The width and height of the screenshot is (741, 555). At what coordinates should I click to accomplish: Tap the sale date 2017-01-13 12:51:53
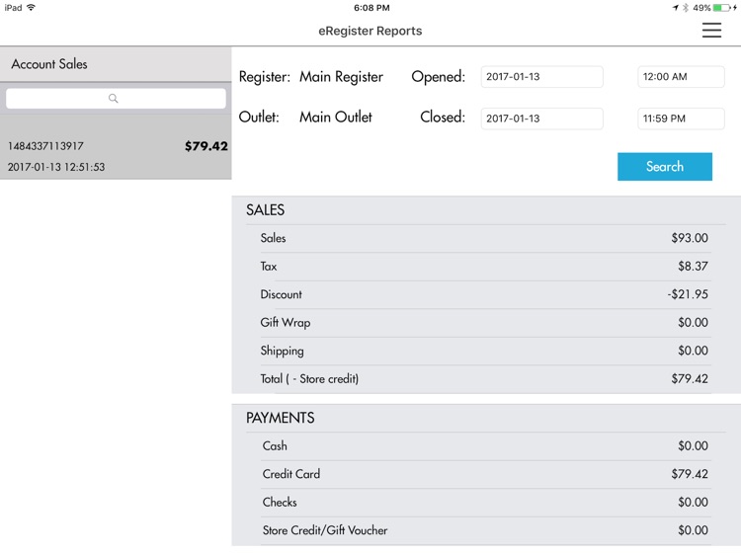pyautogui.click(x=56, y=167)
